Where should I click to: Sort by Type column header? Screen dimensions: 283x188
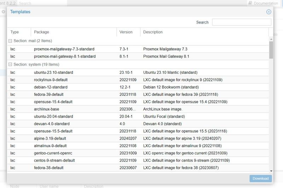(x=19, y=32)
